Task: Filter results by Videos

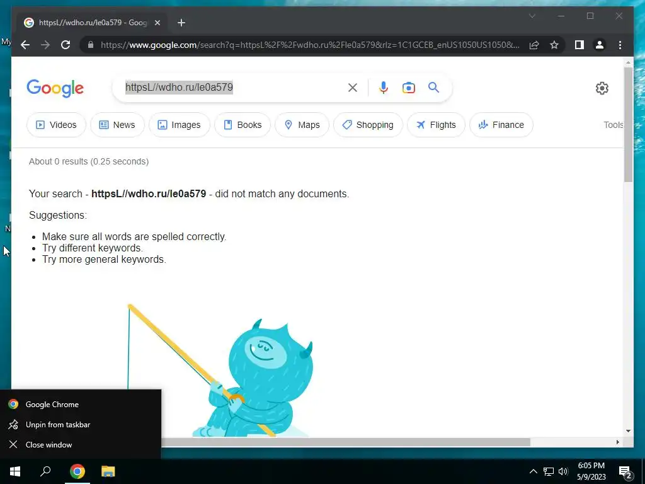Action: (x=56, y=125)
